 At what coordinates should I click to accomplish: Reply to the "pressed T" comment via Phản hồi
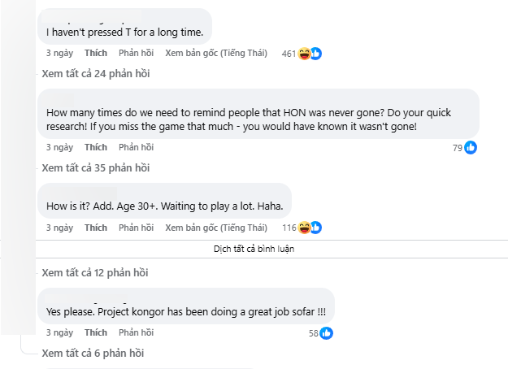136,53
